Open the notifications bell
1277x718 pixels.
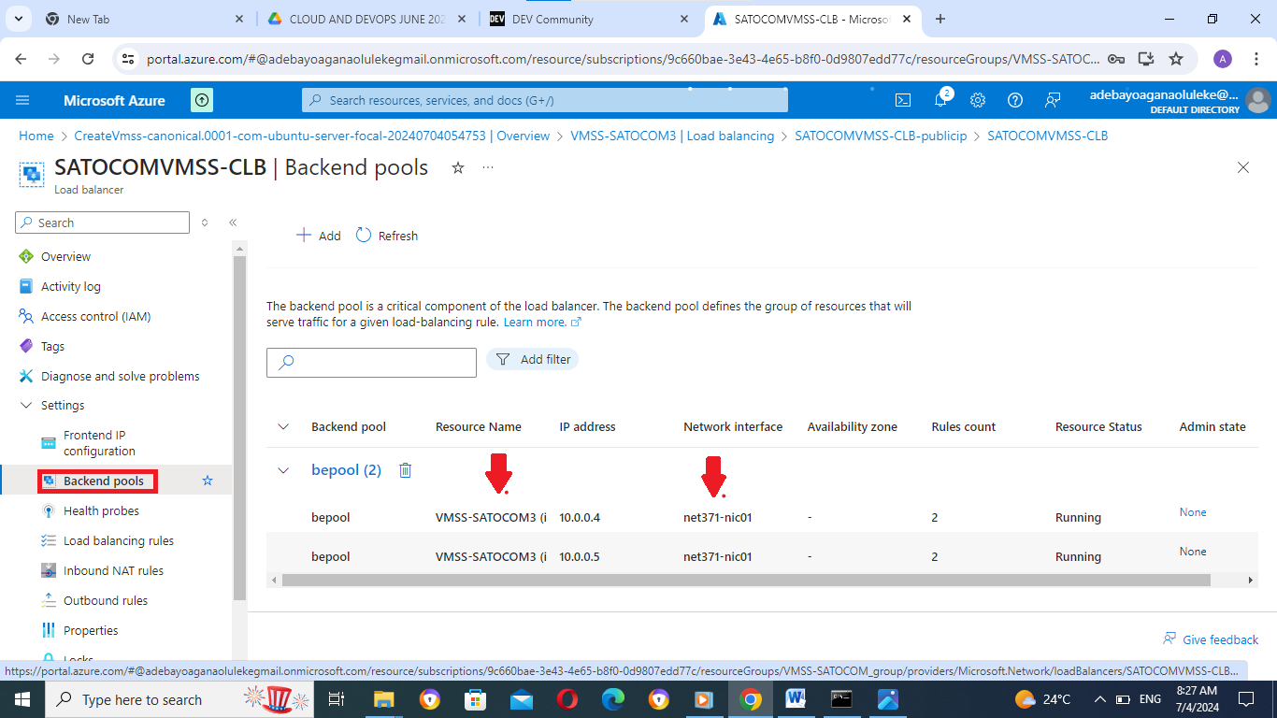coord(940,100)
